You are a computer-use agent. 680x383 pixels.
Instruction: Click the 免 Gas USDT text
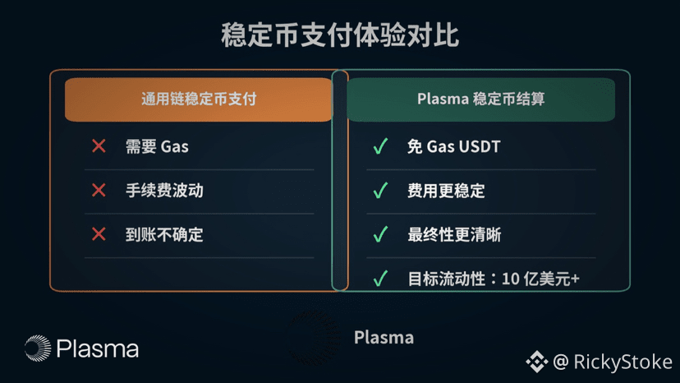point(453,147)
